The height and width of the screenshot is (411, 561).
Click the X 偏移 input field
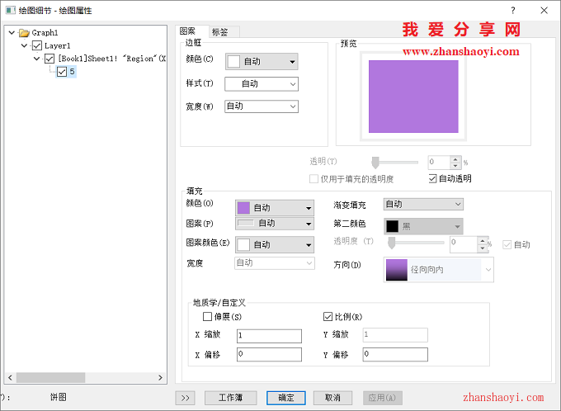(269, 354)
